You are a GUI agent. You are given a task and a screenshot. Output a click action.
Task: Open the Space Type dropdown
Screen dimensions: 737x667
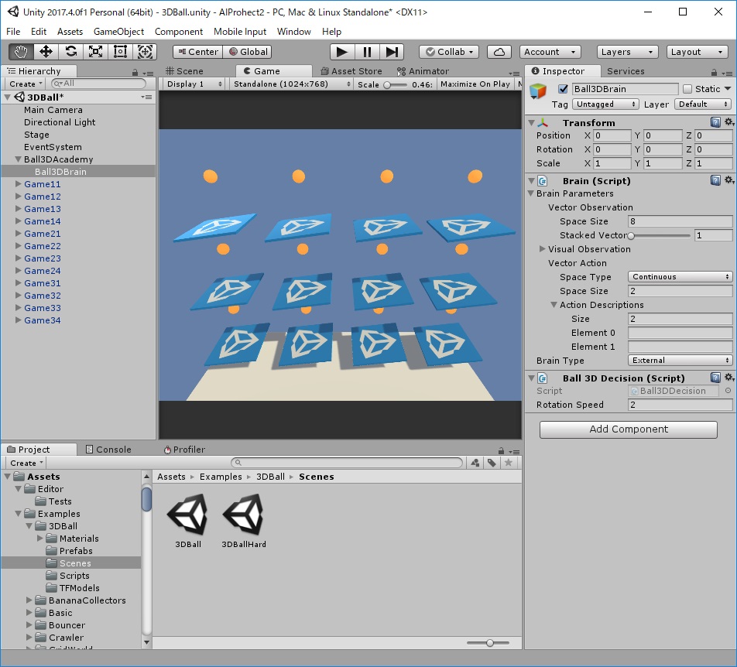680,277
